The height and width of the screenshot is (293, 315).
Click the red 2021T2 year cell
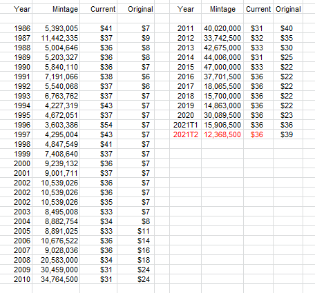186,134
